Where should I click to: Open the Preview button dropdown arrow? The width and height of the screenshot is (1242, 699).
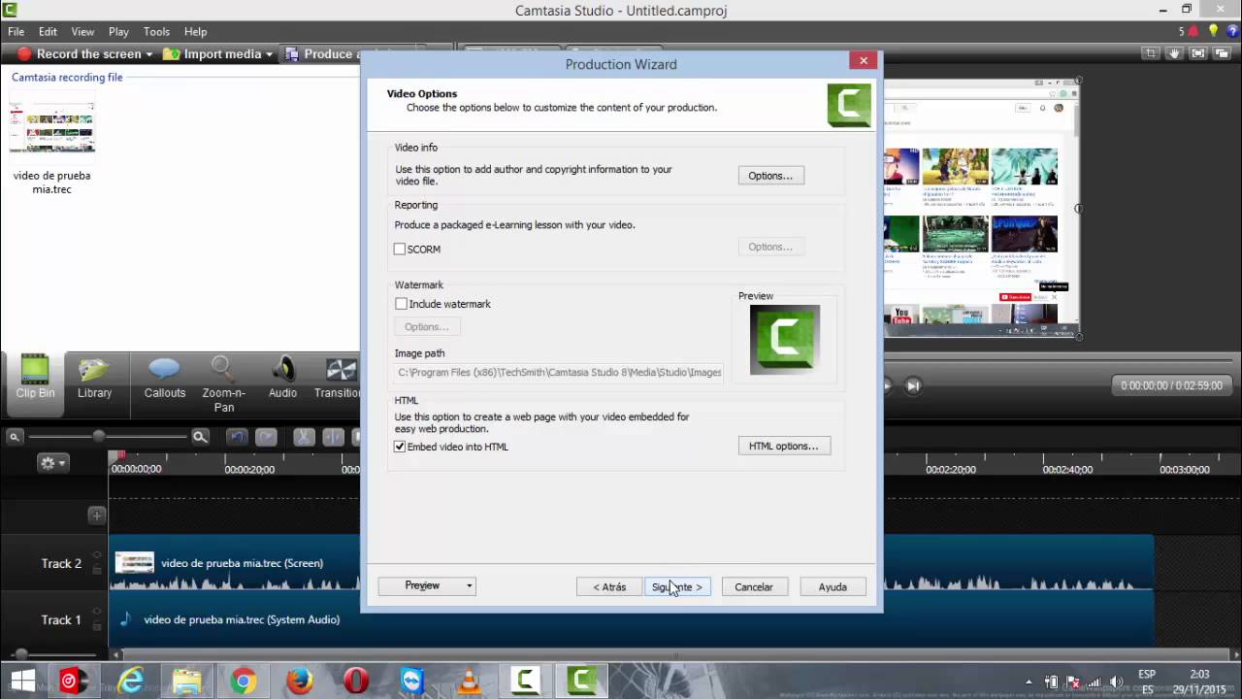pos(470,586)
